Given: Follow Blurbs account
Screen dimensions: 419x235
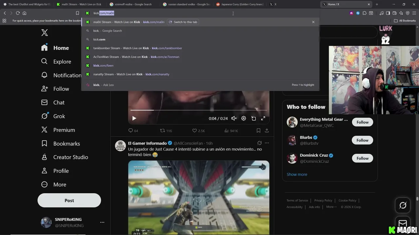Looking at the screenshot, I should [362, 140].
